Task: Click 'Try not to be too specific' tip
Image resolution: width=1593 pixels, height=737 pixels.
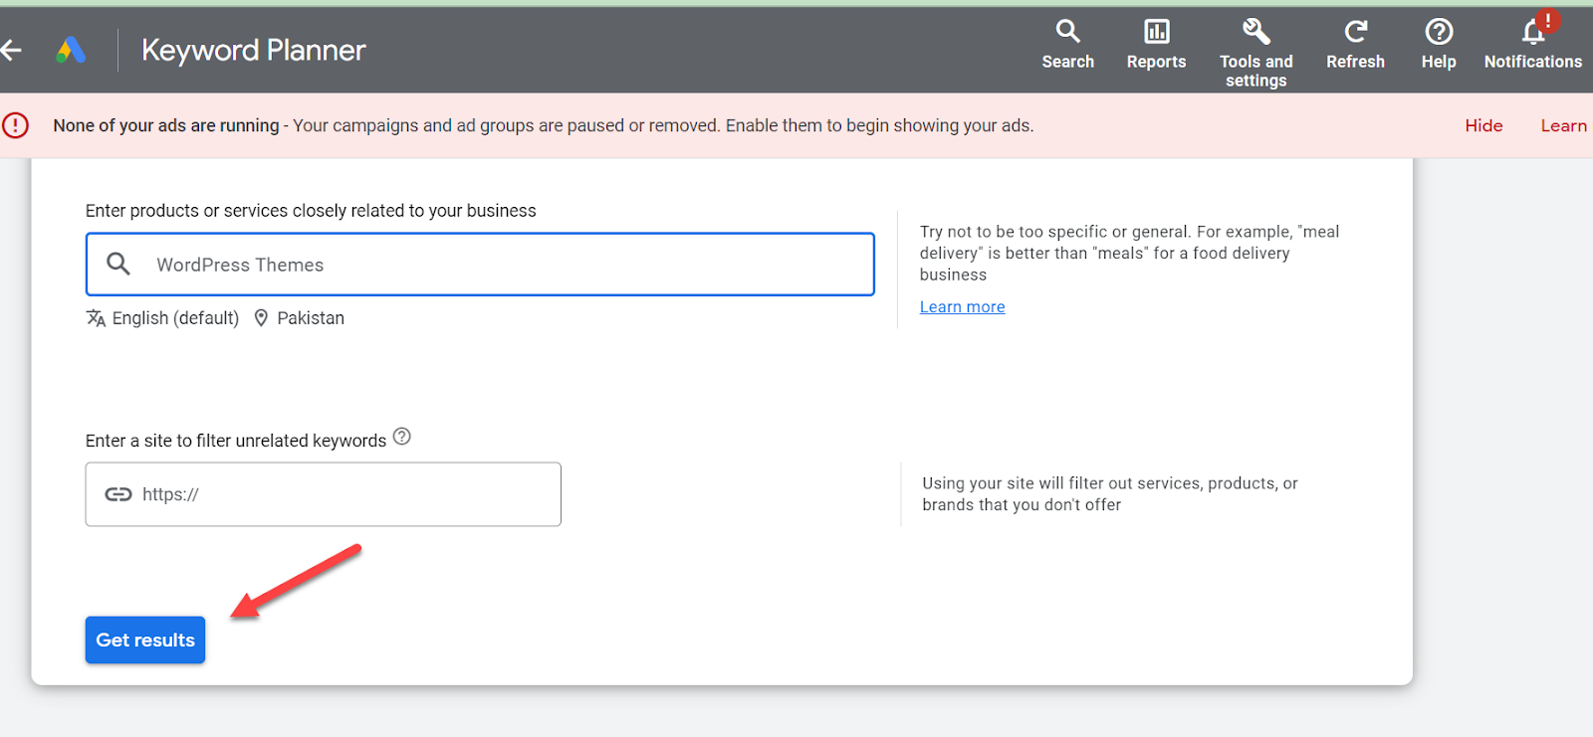Action: [1129, 253]
